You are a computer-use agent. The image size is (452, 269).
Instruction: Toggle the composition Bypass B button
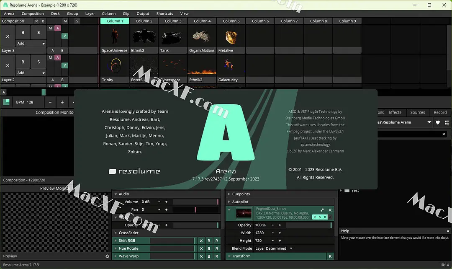tap(43, 21)
